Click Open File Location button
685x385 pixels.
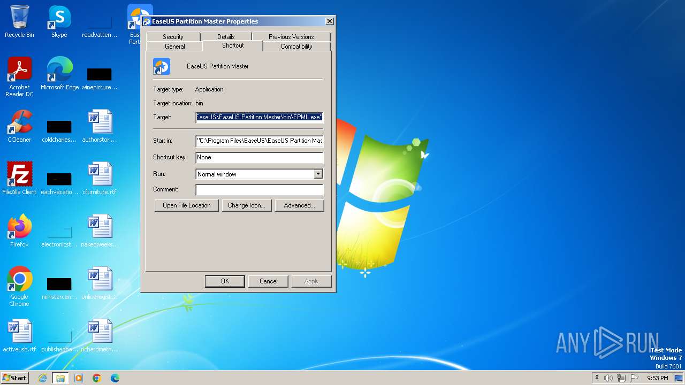187,205
